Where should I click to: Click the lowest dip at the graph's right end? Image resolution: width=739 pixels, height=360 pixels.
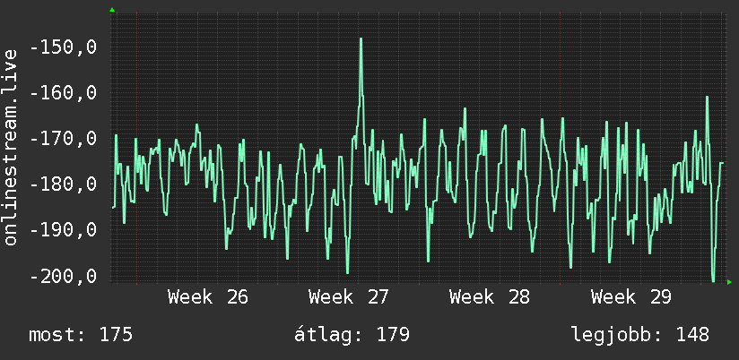click(713, 281)
